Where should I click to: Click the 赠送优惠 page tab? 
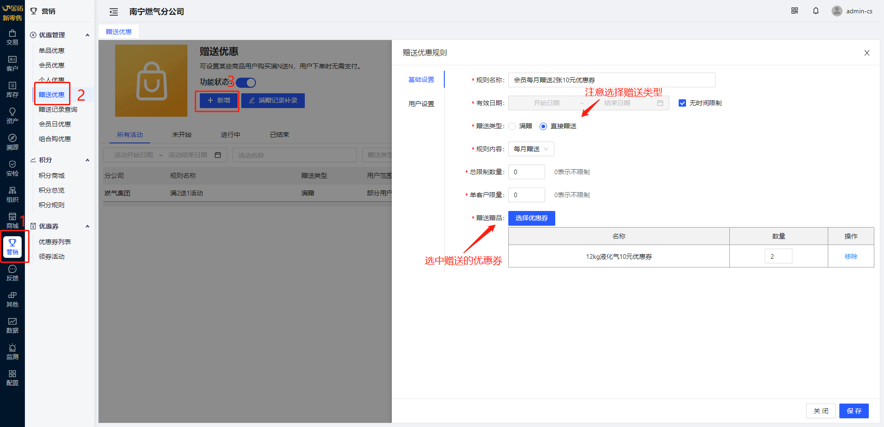coord(119,32)
